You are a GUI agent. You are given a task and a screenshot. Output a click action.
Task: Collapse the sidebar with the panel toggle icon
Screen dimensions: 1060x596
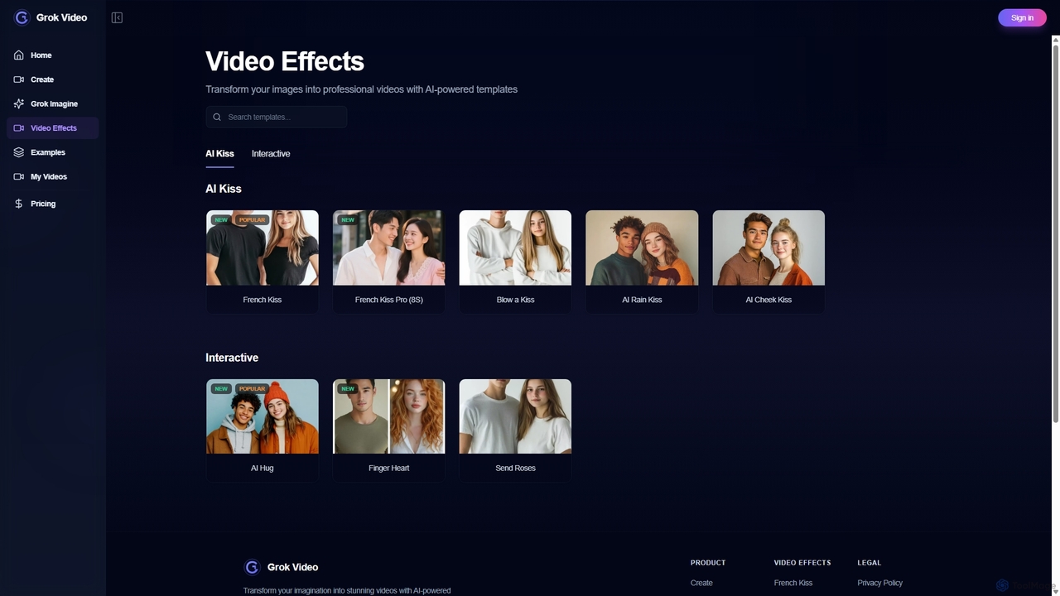tap(117, 17)
